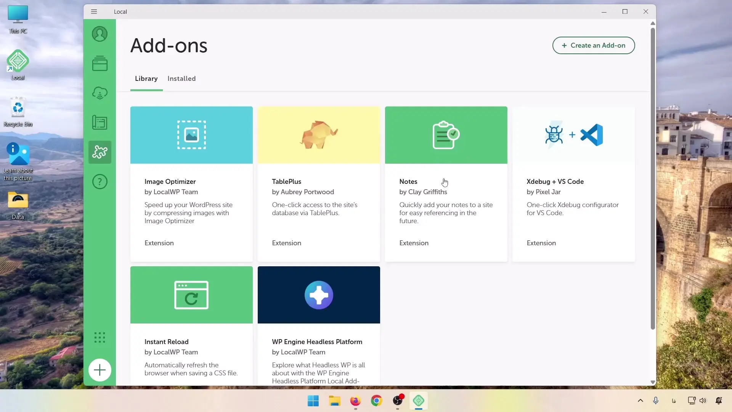Screen dimensions: 732x412
Task: Show hidden system tray icons chevron
Action: click(640, 401)
